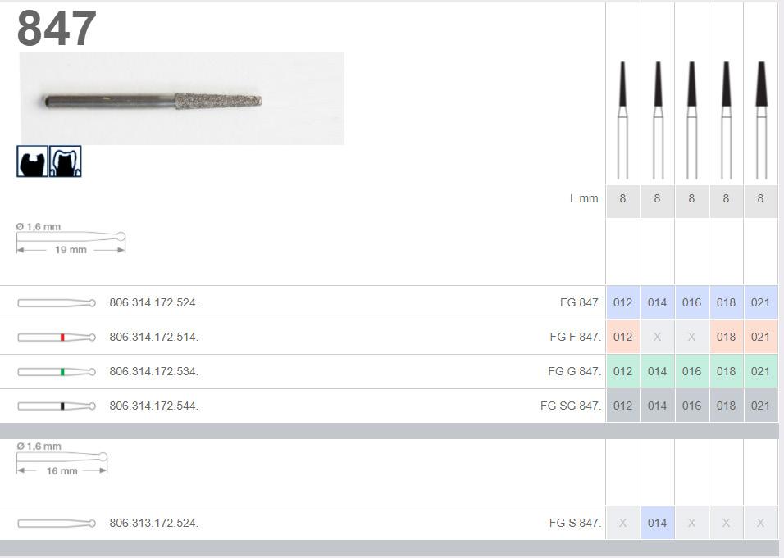This screenshot has height=558, width=784.
Task: Click the green-ring coarse grit shank icon
Action: point(57,372)
